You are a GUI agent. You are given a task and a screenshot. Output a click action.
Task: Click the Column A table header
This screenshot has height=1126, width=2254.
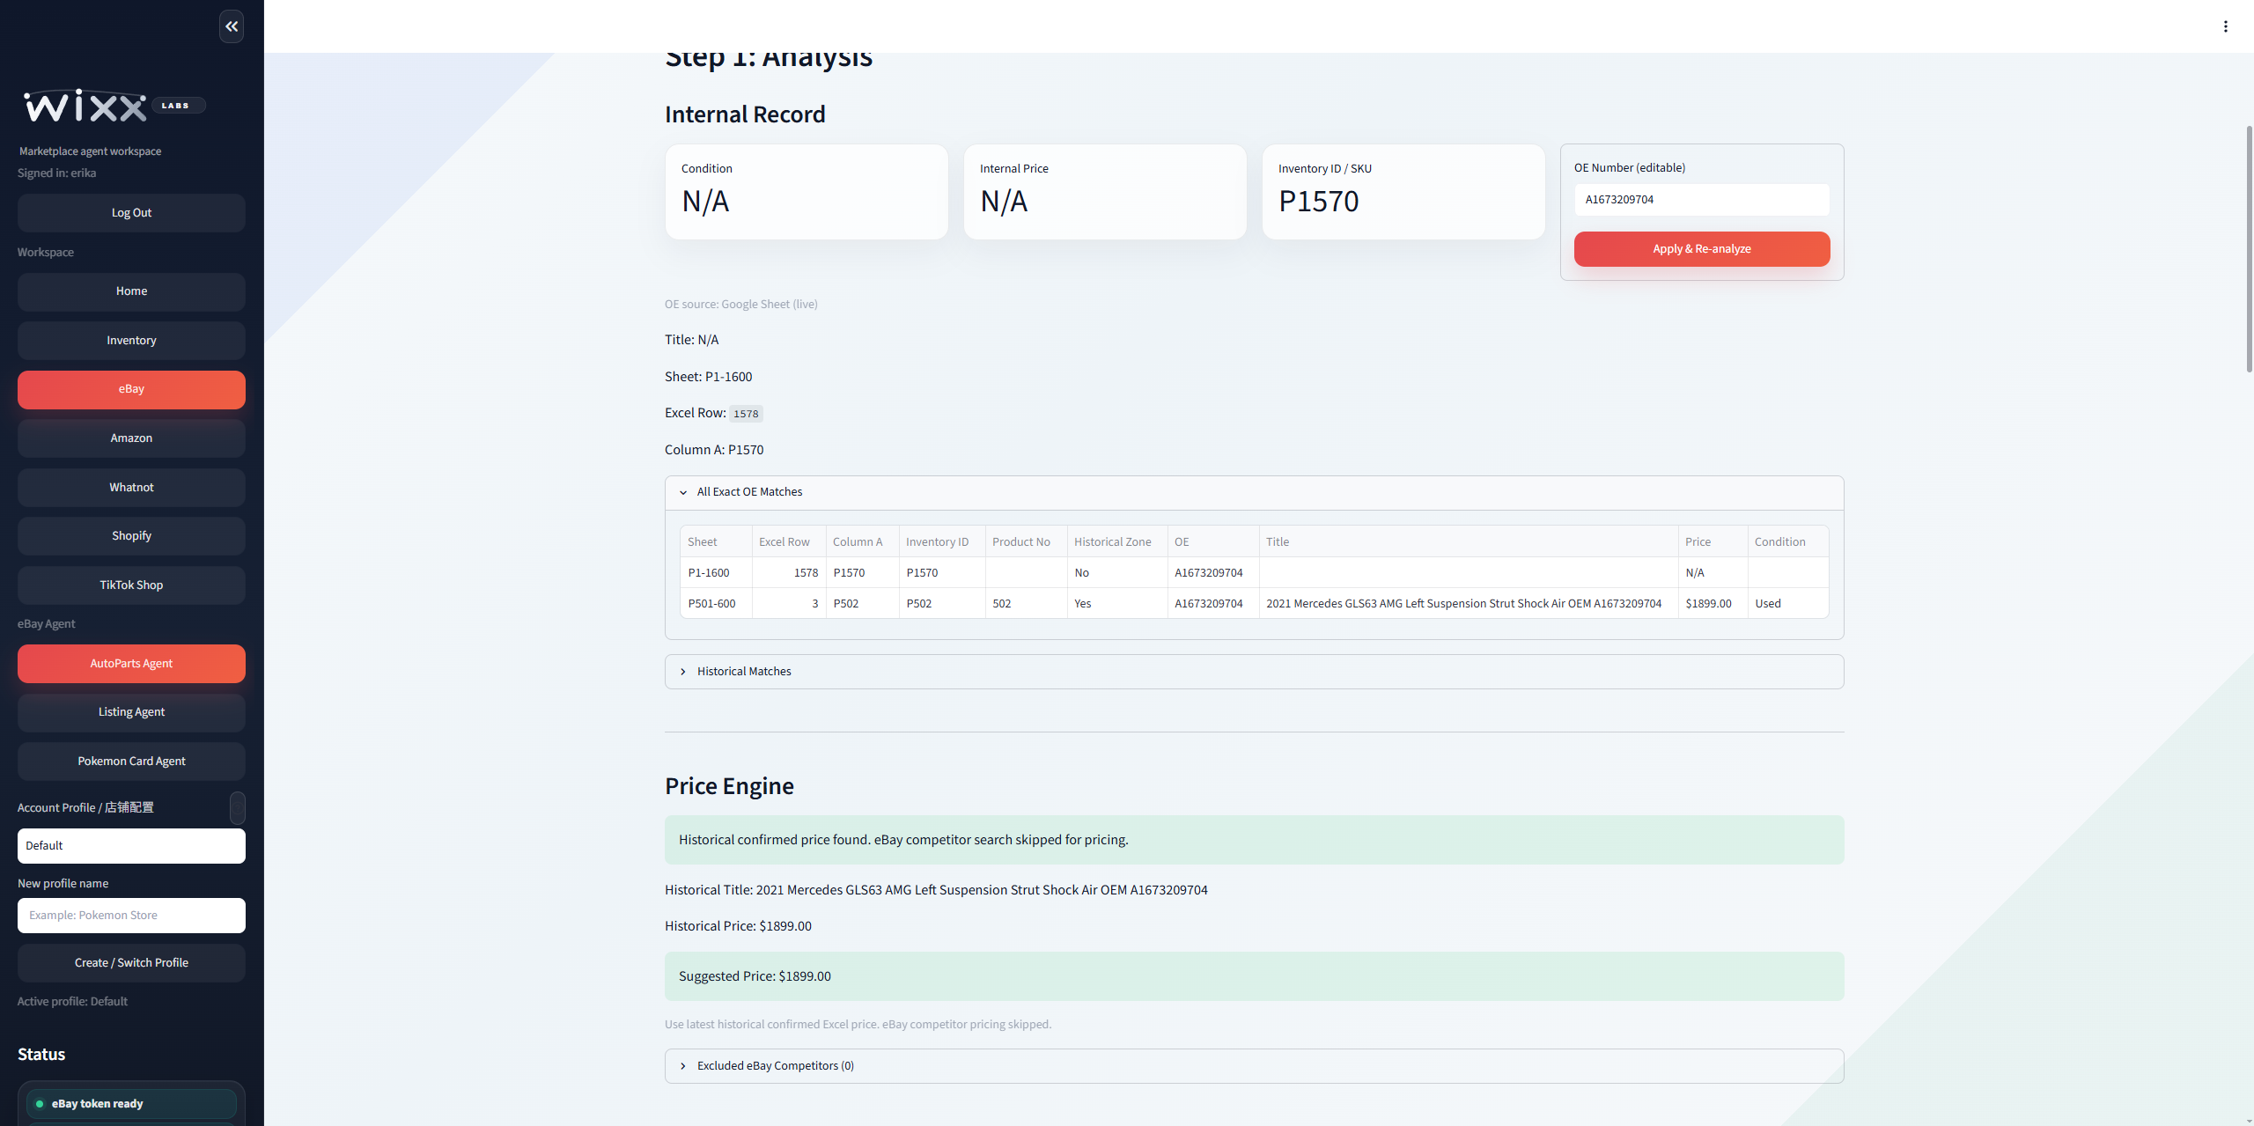(x=862, y=542)
